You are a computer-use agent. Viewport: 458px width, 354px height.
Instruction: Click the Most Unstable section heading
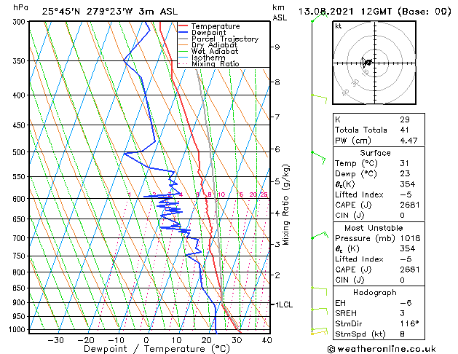[x=374, y=228]
